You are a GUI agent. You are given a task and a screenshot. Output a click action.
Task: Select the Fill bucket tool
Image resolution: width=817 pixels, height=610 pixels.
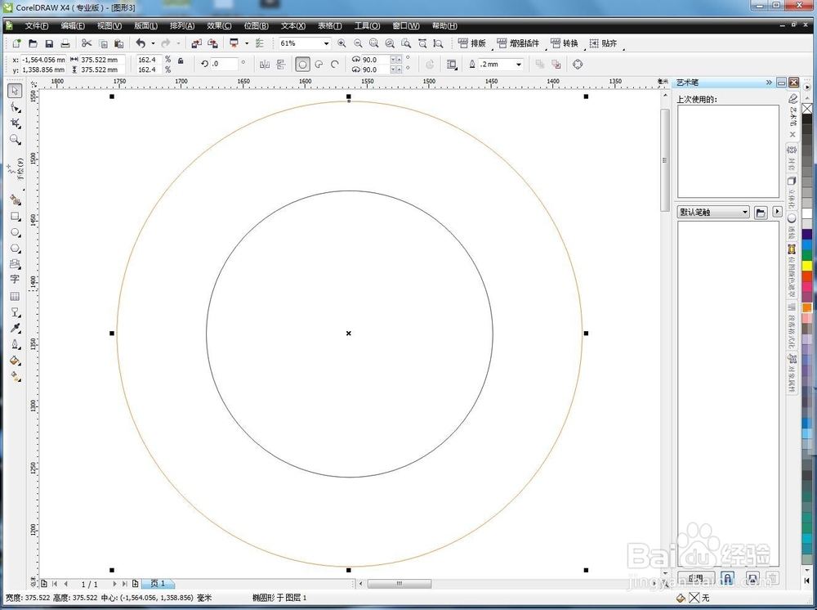click(15, 361)
